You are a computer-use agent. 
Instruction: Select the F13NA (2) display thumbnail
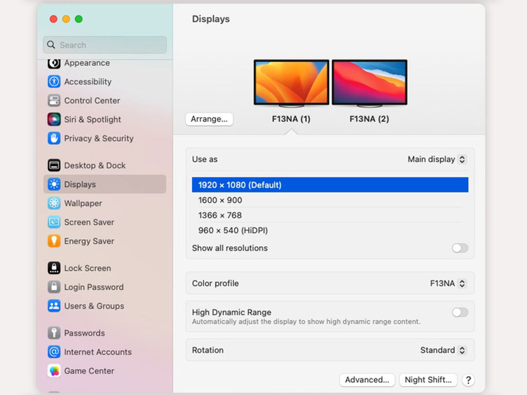(x=369, y=82)
